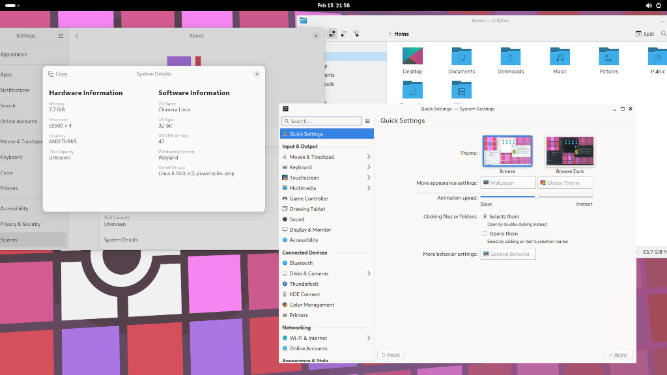The height and width of the screenshot is (375, 667).
Task: Click the Split view button in Dolphin
Action: point(645,34)
